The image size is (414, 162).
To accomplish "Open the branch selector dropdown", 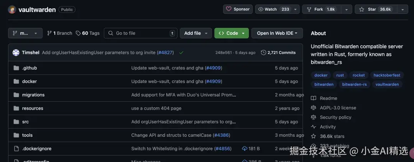I will click(x=25, y=33).
